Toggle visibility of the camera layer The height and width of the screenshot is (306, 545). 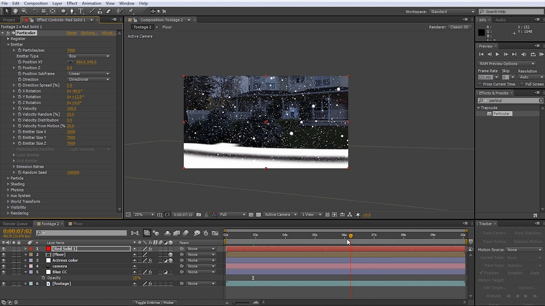(4, 266)
